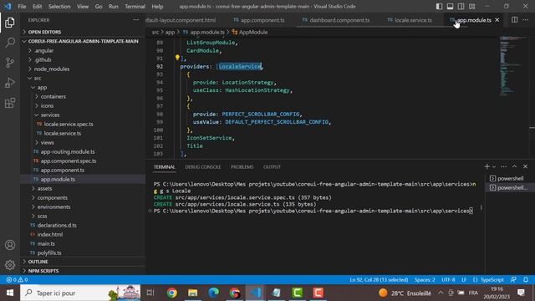Collapse the src folder

coord(83,78)
